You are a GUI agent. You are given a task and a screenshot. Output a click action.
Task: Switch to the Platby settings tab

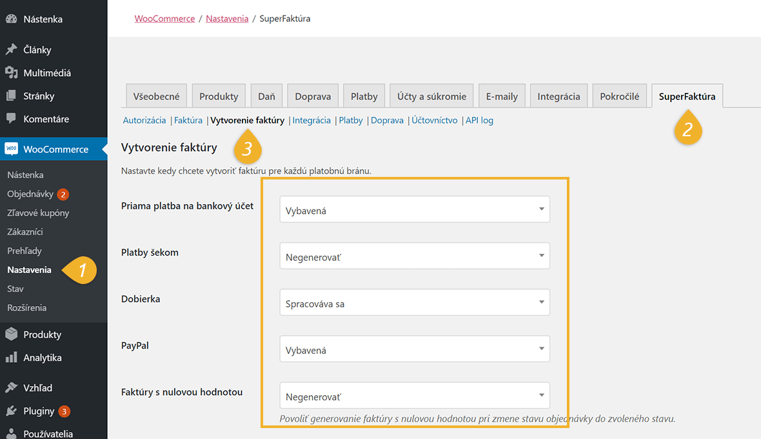364,96
